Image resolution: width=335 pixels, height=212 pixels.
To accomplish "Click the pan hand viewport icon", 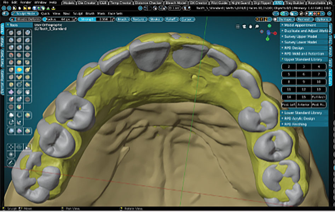I will 250,26.
